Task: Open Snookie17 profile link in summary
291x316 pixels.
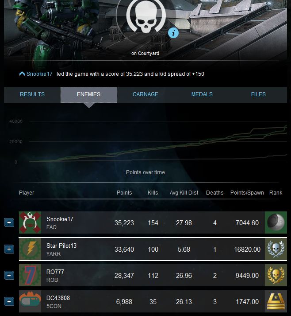Action: click(39, 74)
